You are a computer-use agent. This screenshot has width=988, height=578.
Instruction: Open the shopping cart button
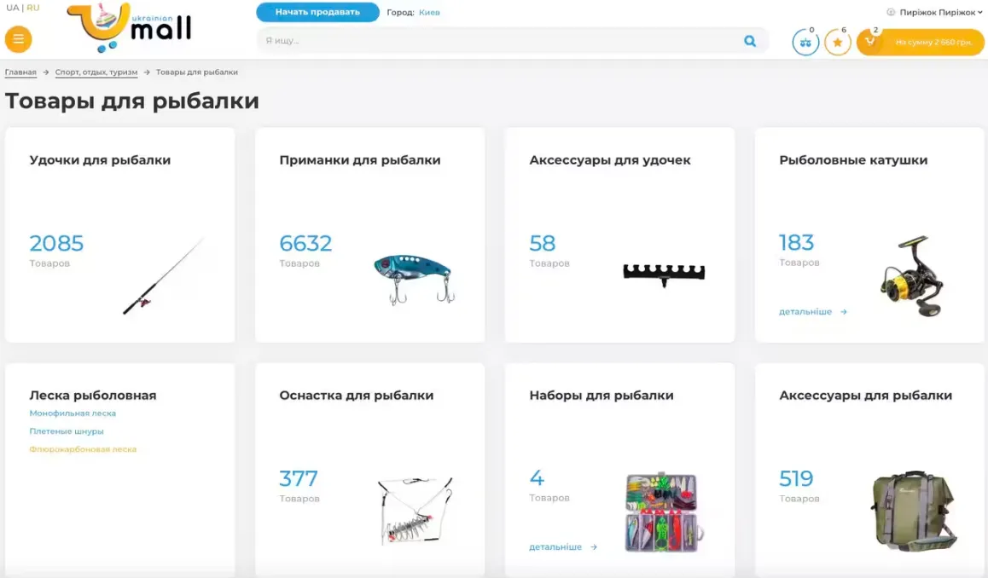(920, 42)
